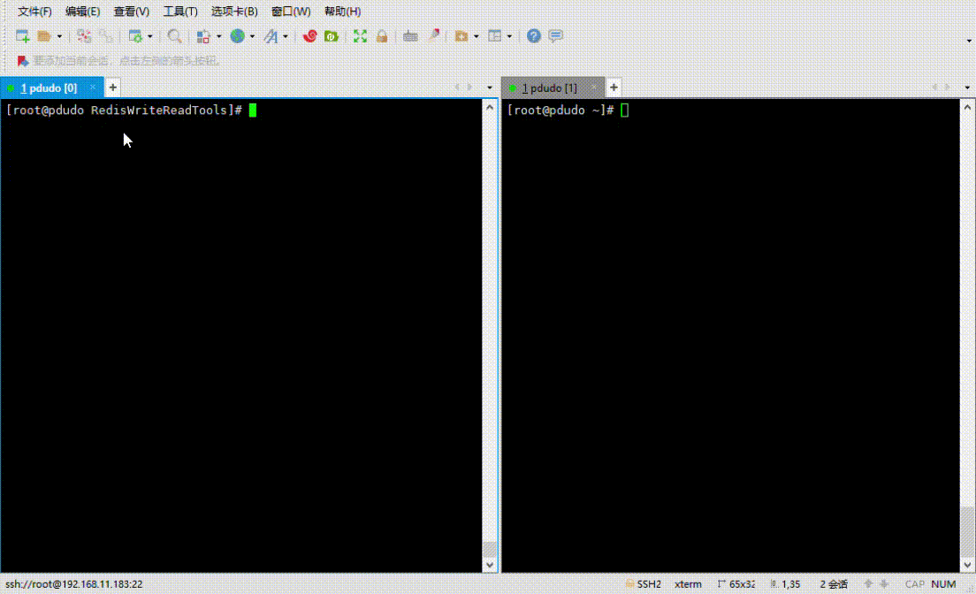
Task: Click the status bar up arrow icon
Action: [x=868, y=584]
